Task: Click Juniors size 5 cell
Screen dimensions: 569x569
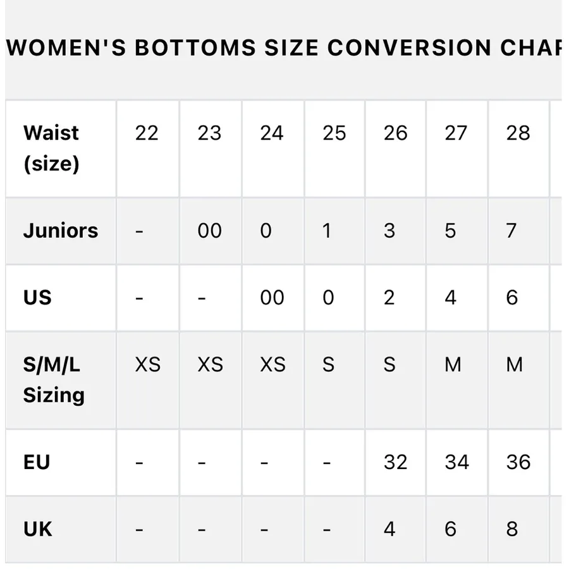Action: pyautogui.click(x=457, y=231)
